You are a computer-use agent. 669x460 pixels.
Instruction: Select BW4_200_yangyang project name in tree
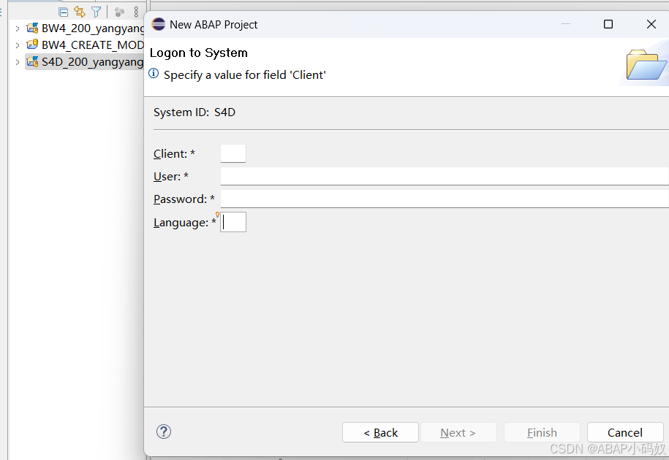93,28
